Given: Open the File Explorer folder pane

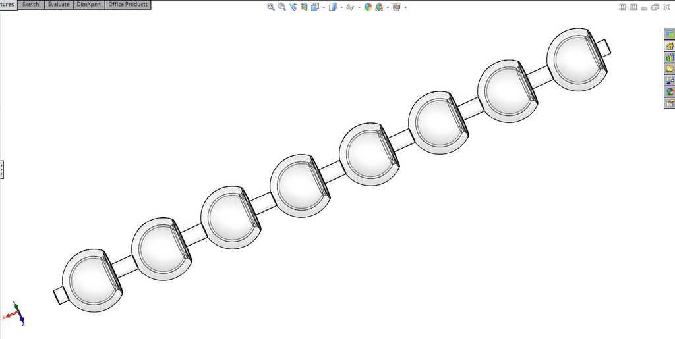Looking at the screenshot, I should [x=670, y=68].
